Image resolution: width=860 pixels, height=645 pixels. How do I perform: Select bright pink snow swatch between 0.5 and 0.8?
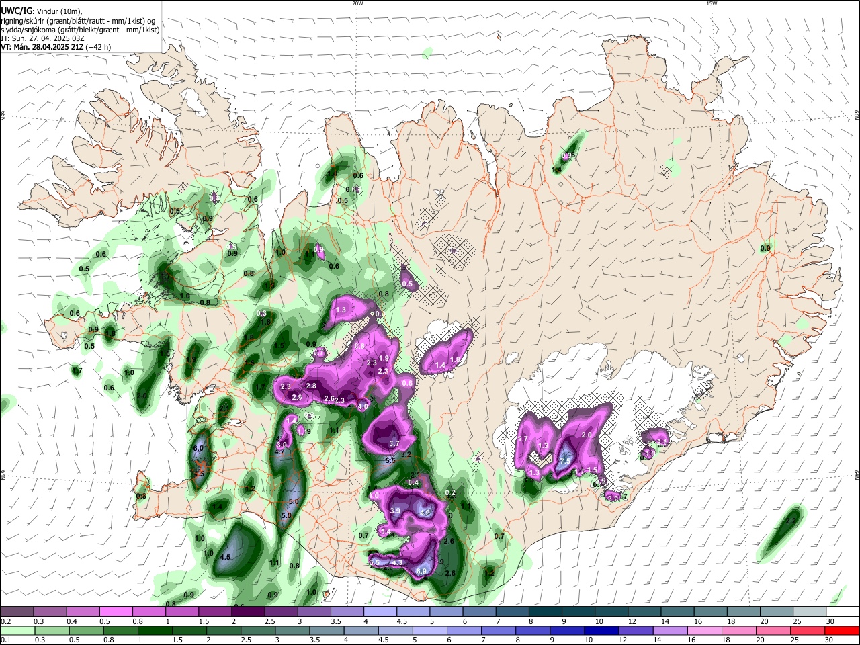click(x=116, y=611)
